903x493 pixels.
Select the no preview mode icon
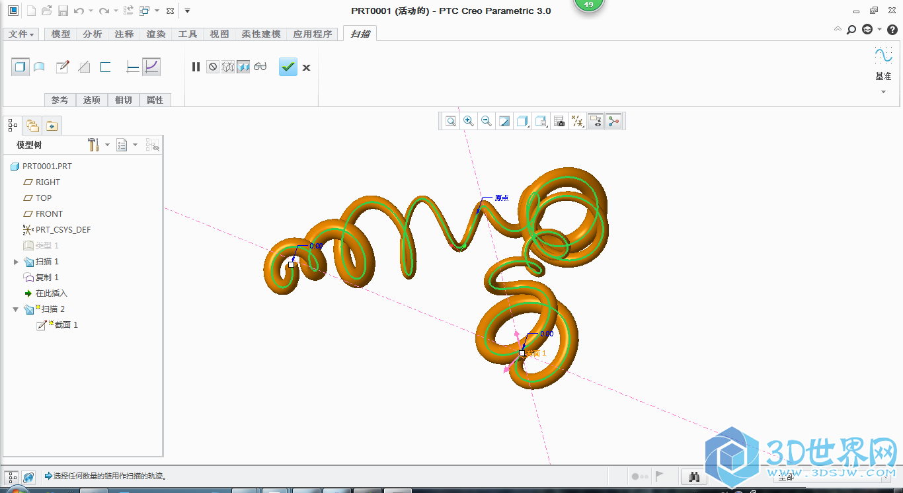[212, 67]
